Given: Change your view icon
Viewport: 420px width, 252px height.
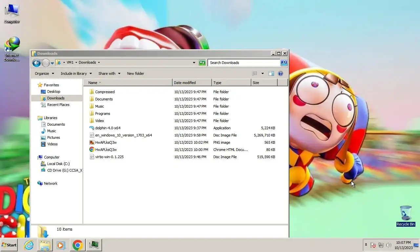Looking at the screenshot, I should click(255, 73).
